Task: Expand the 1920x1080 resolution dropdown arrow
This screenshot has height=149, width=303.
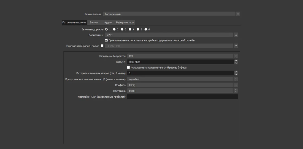Action: point(236,46)
